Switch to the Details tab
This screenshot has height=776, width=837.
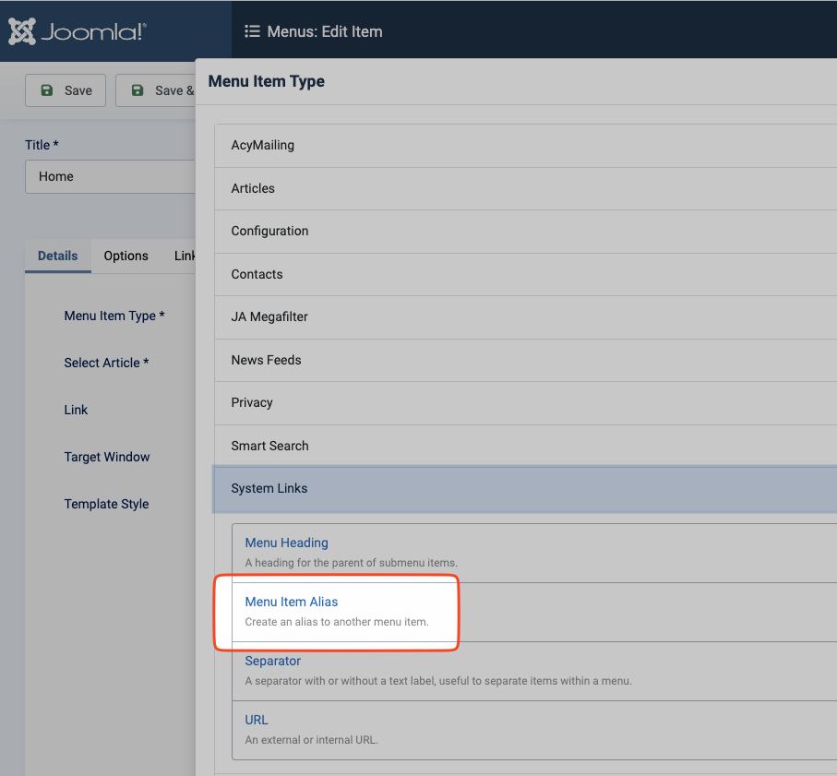coord(57,256)
